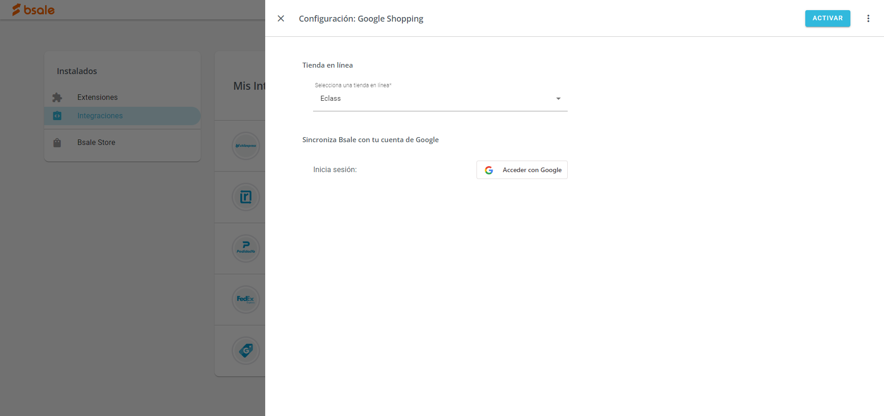Select the Google Shopping tag integration icon

tap(246, 351)
